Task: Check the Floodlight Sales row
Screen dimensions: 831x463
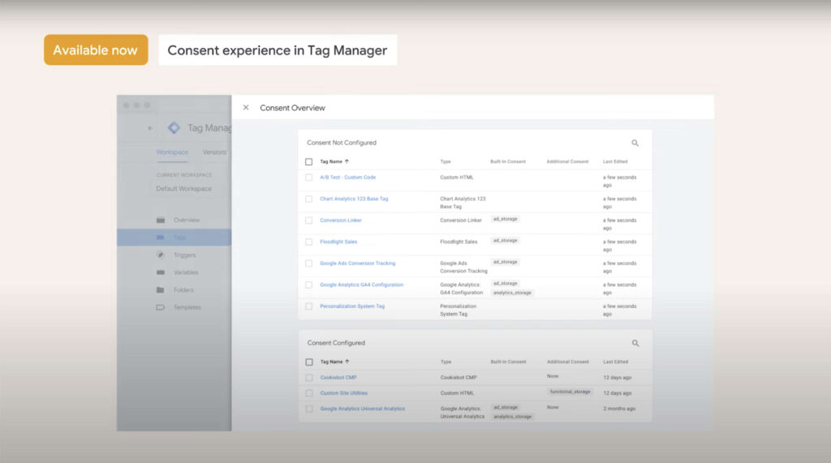Action: pyautogui.click(x=309, y=242)
